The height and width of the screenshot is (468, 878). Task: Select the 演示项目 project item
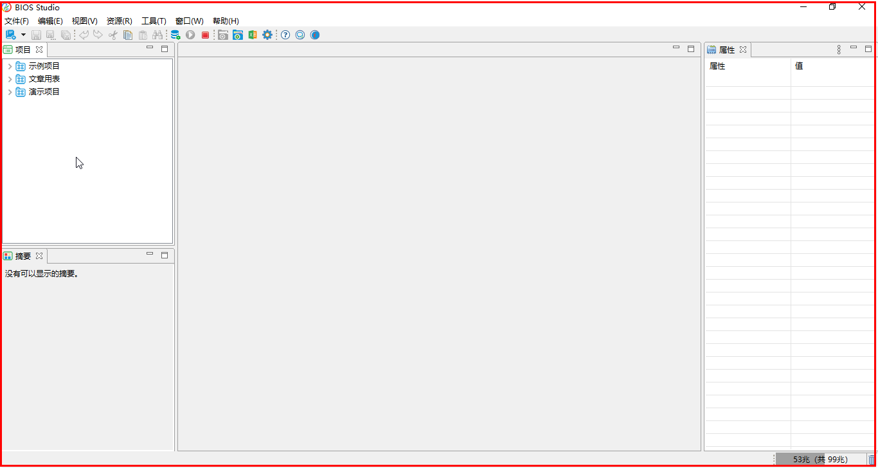pos(44,92)
